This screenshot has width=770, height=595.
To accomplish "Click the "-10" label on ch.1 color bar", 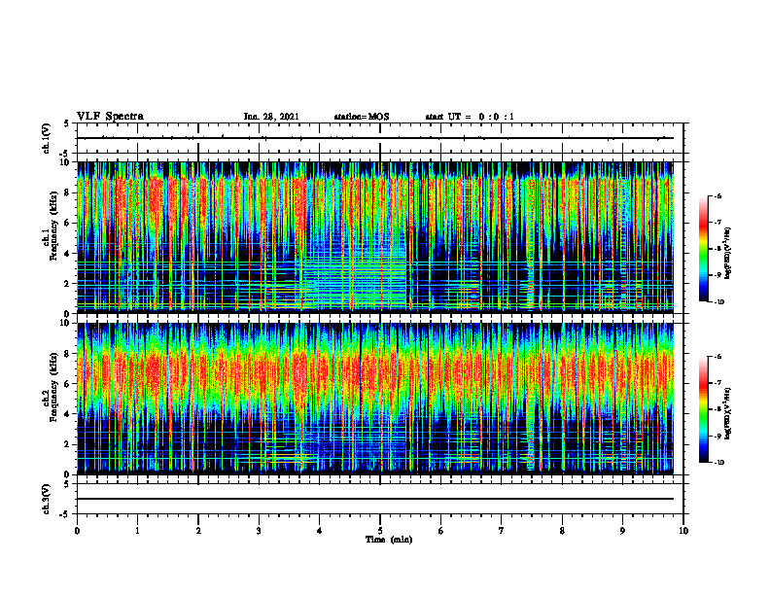I will click(718, 301).
